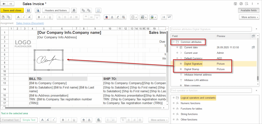Open the Sales Invoice (Document) assignment link
Image resolution: width=262 pixels, height=124 pixels.
click(x=30, y=23)
